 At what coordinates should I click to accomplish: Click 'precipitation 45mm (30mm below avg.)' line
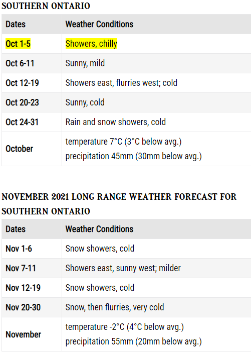[x=133, y=156]
